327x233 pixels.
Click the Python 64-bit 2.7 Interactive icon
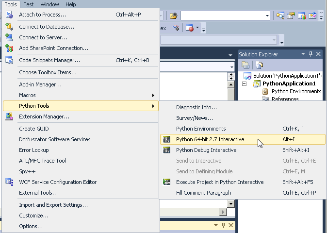click(x=166, y=139)
